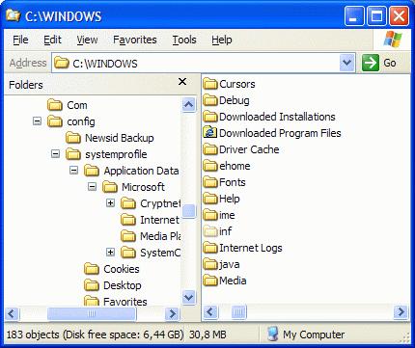Open the Address bar dropdown arrow

click(347, 63)
